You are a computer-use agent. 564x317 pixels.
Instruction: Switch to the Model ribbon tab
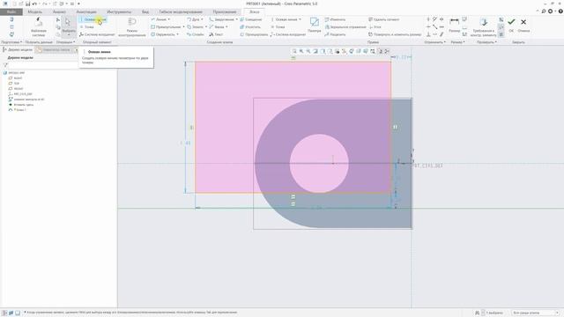click(35, 11)
